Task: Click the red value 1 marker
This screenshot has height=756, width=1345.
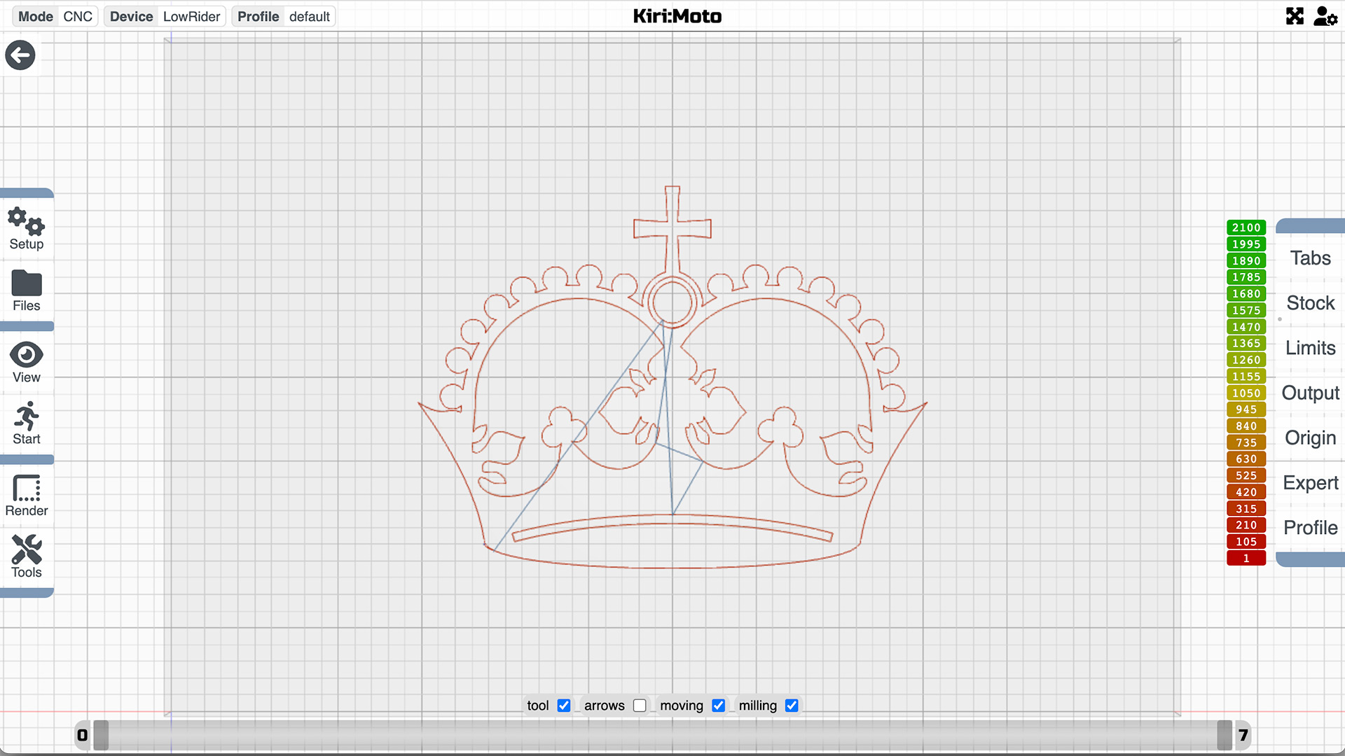Action: (1246, 559)
